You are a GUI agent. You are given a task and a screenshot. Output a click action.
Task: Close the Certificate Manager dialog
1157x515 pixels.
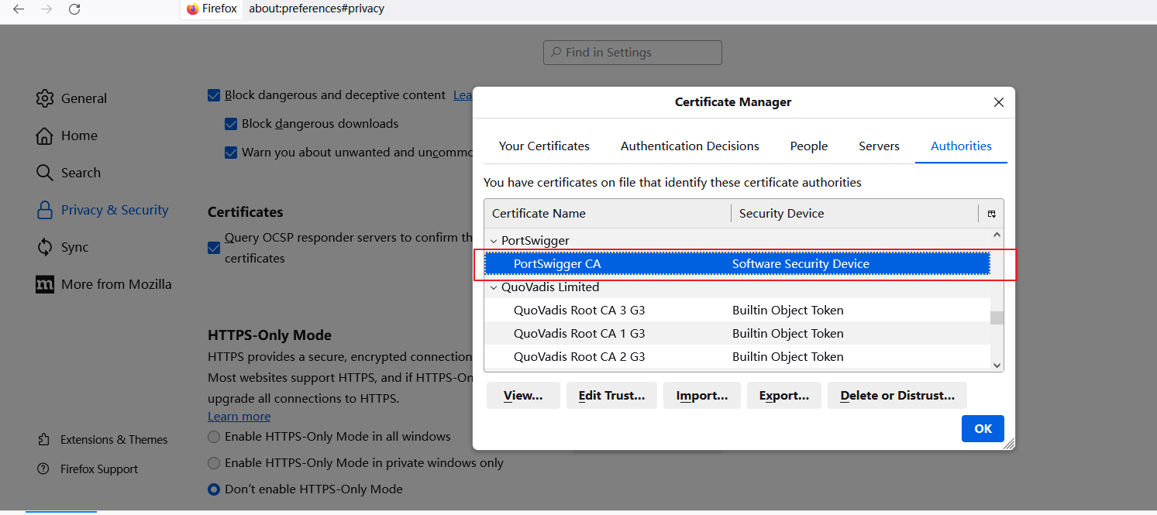(999, 102)
